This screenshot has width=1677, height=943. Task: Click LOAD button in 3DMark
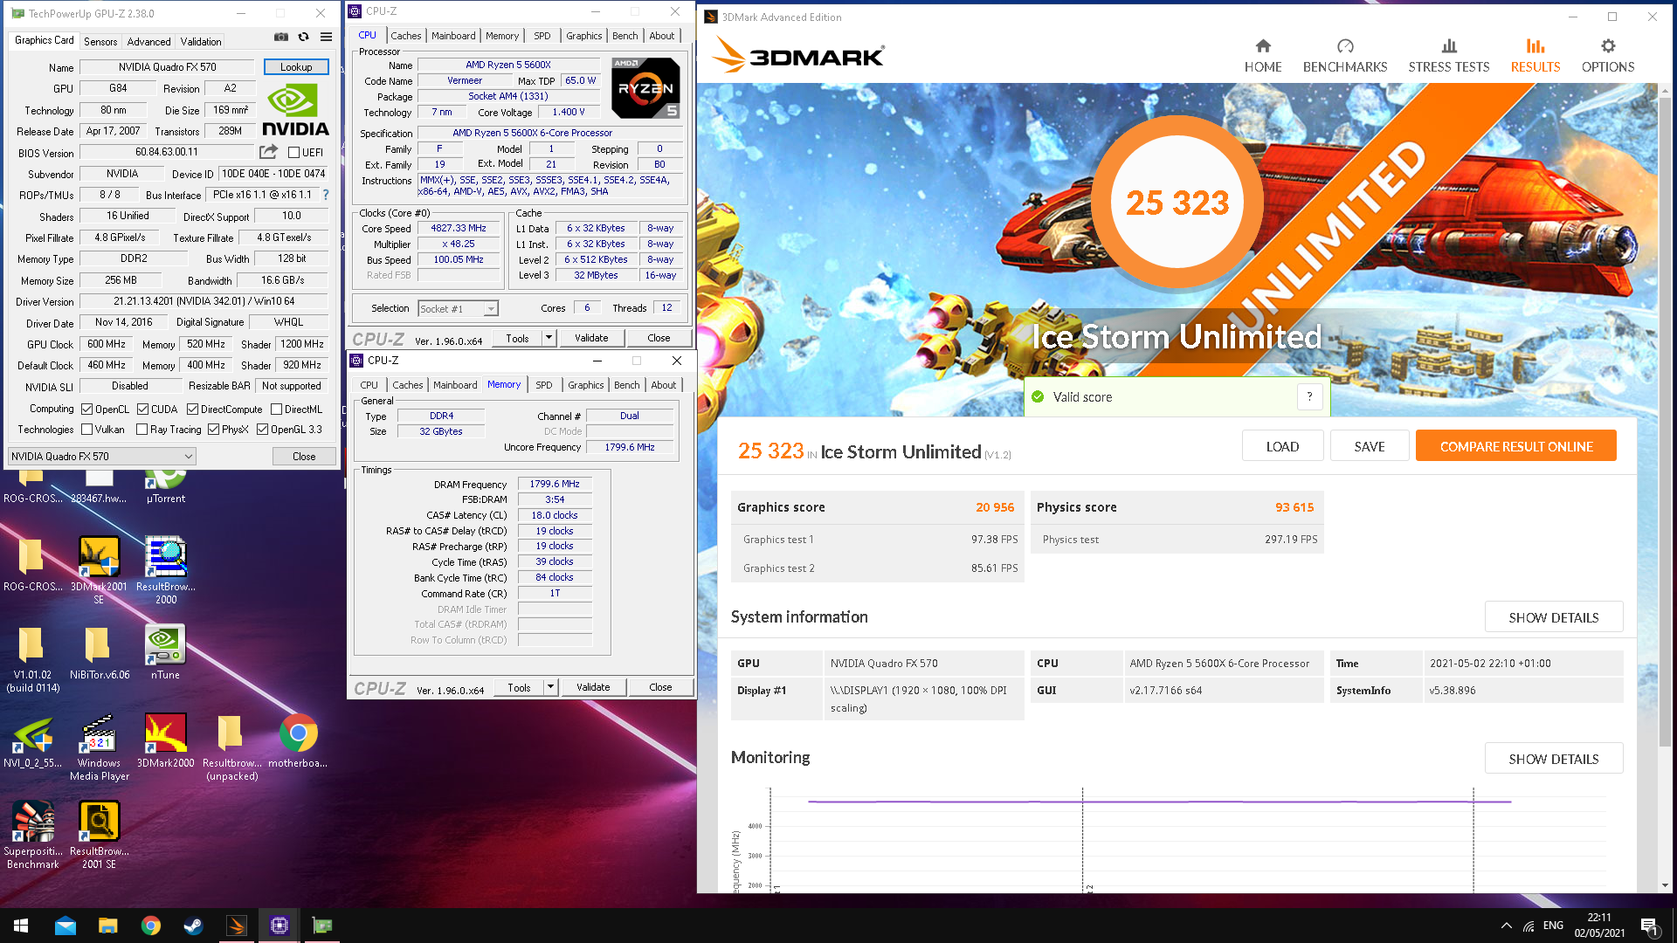coord(1282,446)
